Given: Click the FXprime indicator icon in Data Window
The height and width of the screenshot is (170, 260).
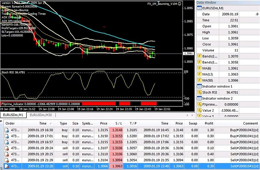Looking at the screenshot, I should point(199,104).
